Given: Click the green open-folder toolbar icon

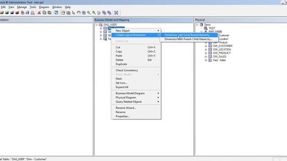Looking at the screenshot, I should pos(7,13).
